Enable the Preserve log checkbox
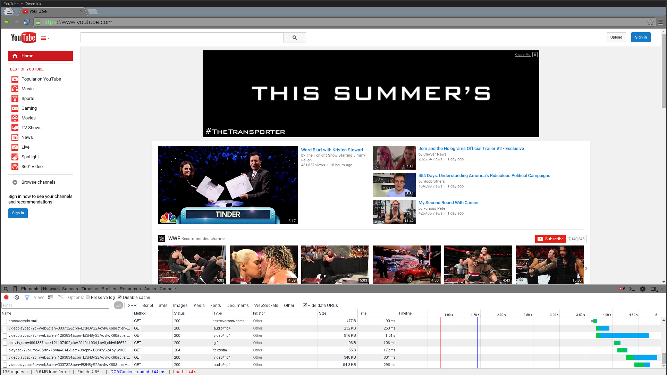This screenshot has width=667, height=375. pyautogui.click(x=88, y=297)
